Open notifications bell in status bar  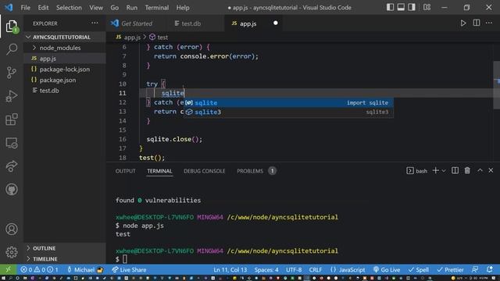click(x=490, y=269)
